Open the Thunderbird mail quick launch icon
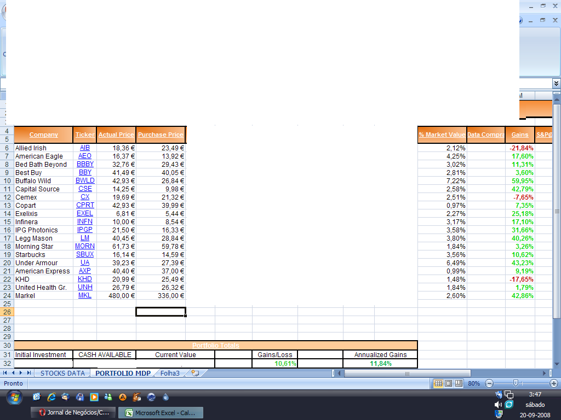 (66, 397)
